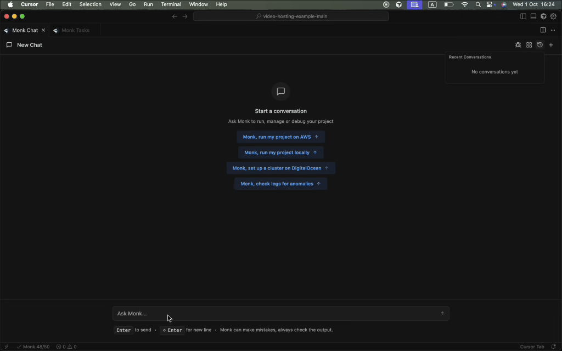This screenshot has height=351, width=562.
Task: Open the Apple menu
Action: pyautogui.click(x=10, y=4)
